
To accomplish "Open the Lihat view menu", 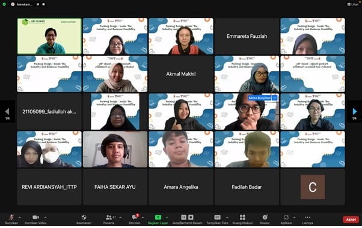I will click(x=353, y=4).
